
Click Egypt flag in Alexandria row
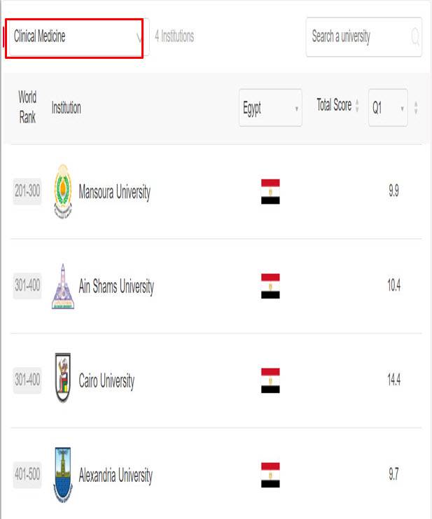(270, 475)
